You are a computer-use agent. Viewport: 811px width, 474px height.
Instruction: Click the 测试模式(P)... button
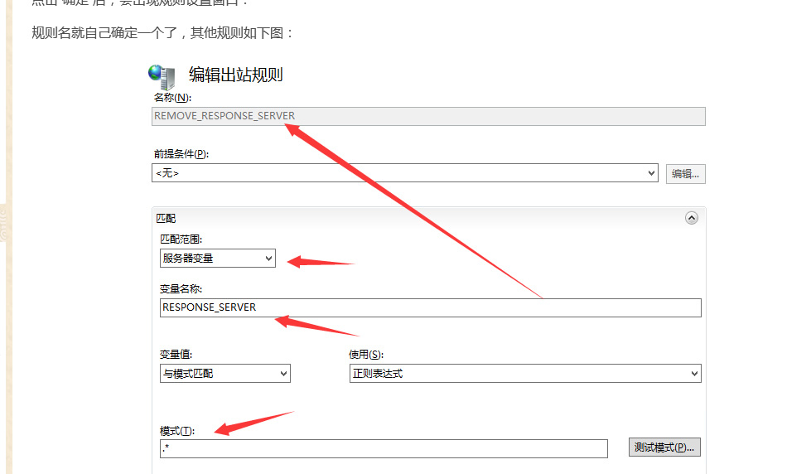pyautogui.click(x=664, y=447)
